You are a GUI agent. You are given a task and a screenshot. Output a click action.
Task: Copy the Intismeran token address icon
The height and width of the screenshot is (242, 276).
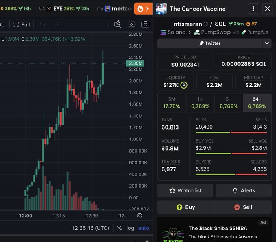(205, 24)
